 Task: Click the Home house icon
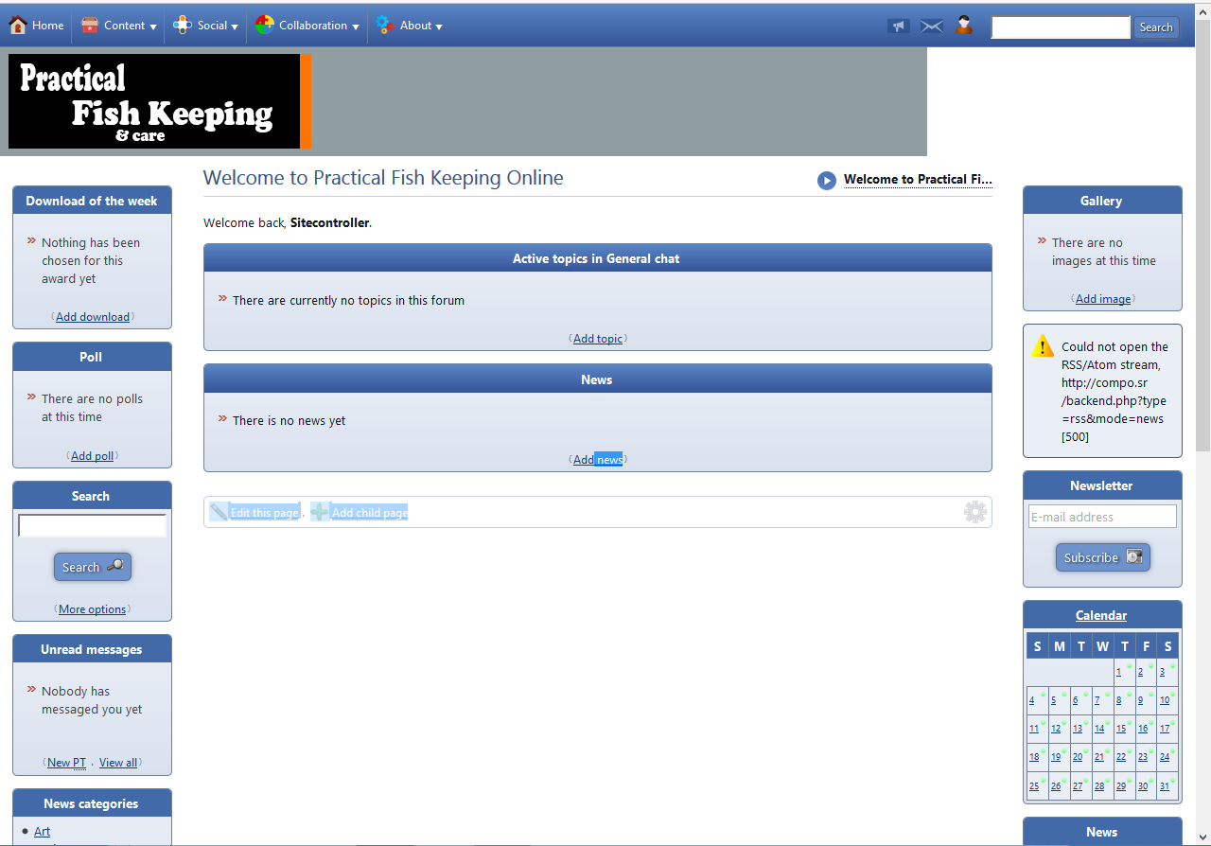click(x=18, y=26)
